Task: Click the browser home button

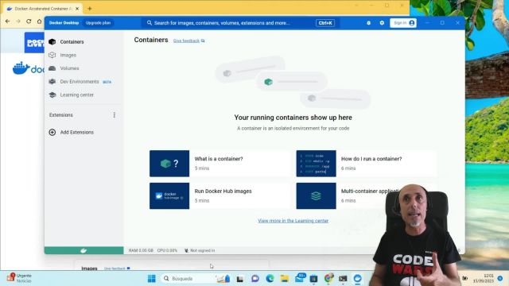Action: click(39, 21)
